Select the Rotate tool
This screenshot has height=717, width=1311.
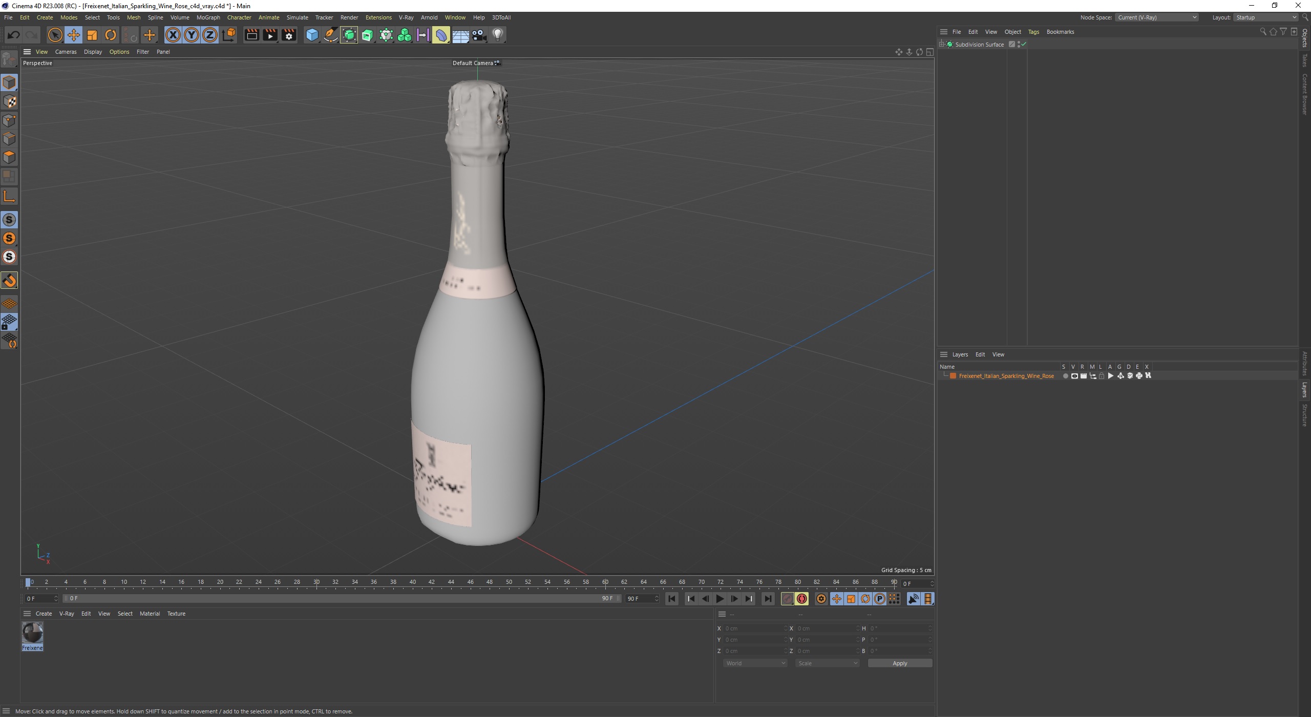point(111,35)
